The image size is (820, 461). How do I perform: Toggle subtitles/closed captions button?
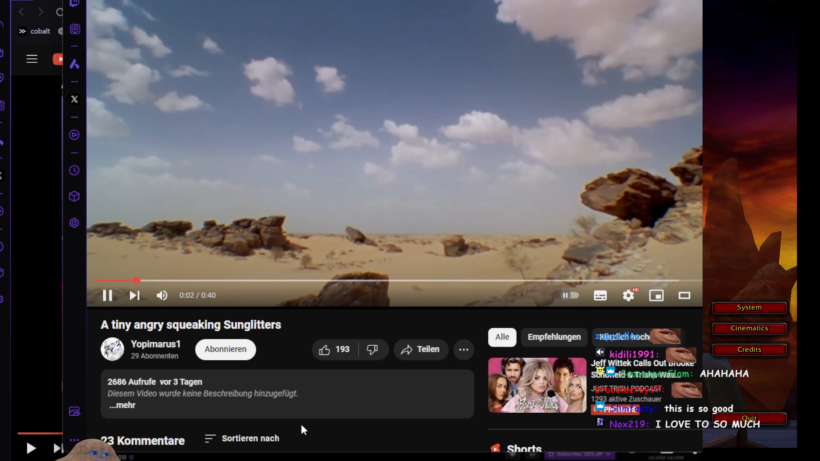point(600,295)
